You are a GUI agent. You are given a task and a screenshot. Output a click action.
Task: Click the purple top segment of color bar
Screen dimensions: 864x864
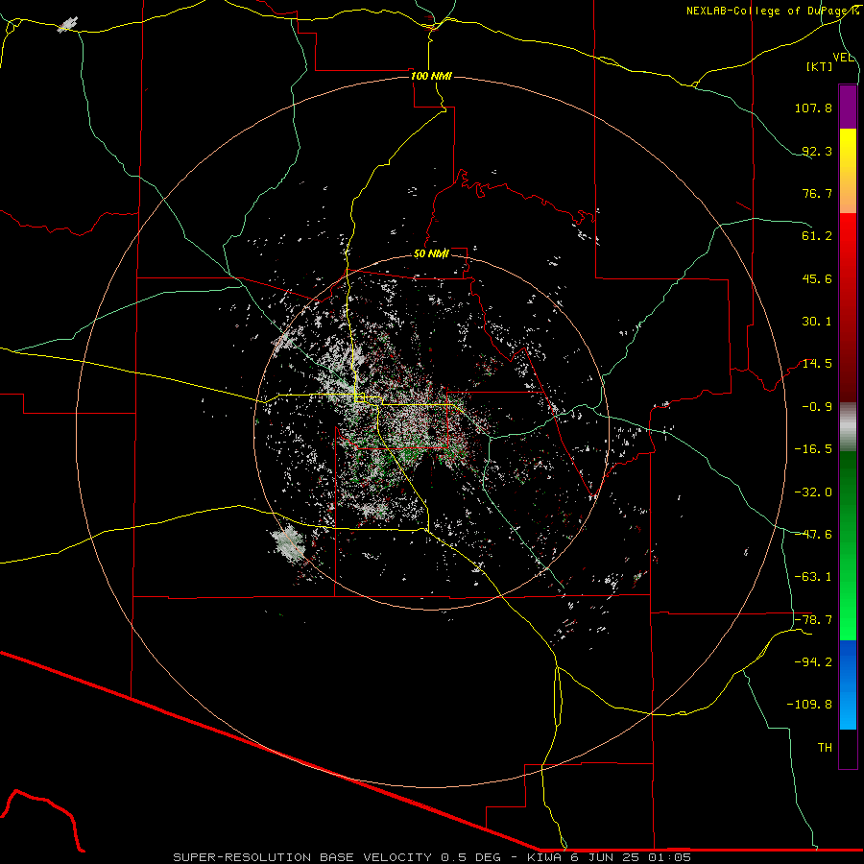click(848, 107)
